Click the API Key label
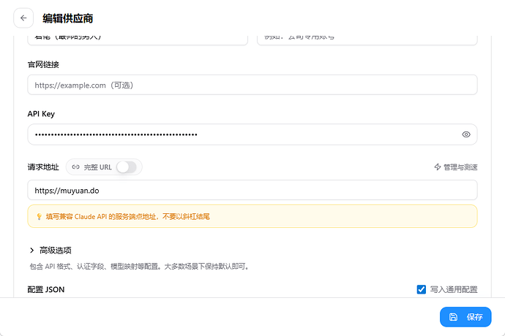505x336 pixels. 41,114
